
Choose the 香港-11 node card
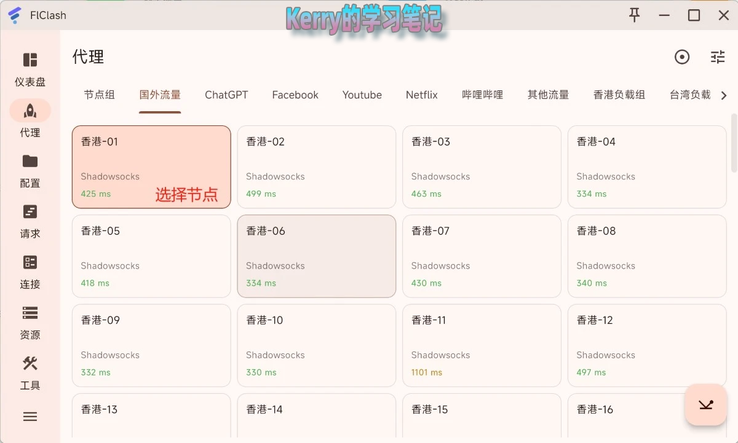click(482, 345)
